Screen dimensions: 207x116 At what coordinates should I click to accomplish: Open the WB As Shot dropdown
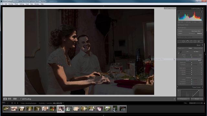pyautogui.click(x=196, y=52)
